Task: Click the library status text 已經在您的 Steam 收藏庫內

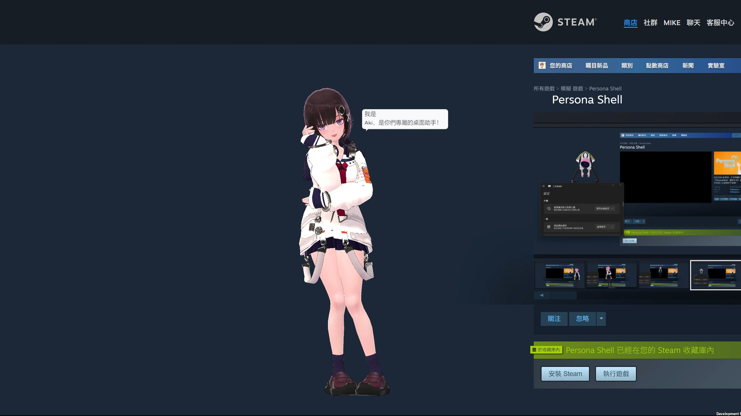Action: pyautogui.click(x=665, y=351)
